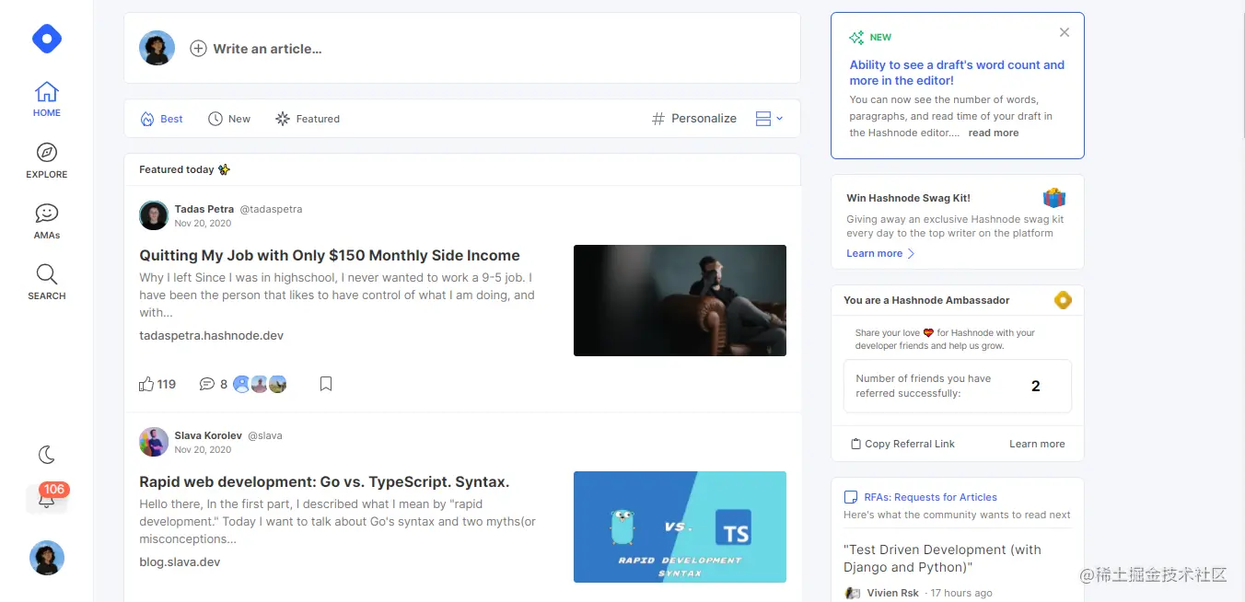Click read more in announcement
This screenshot has width=1245, height=602.
994,133
